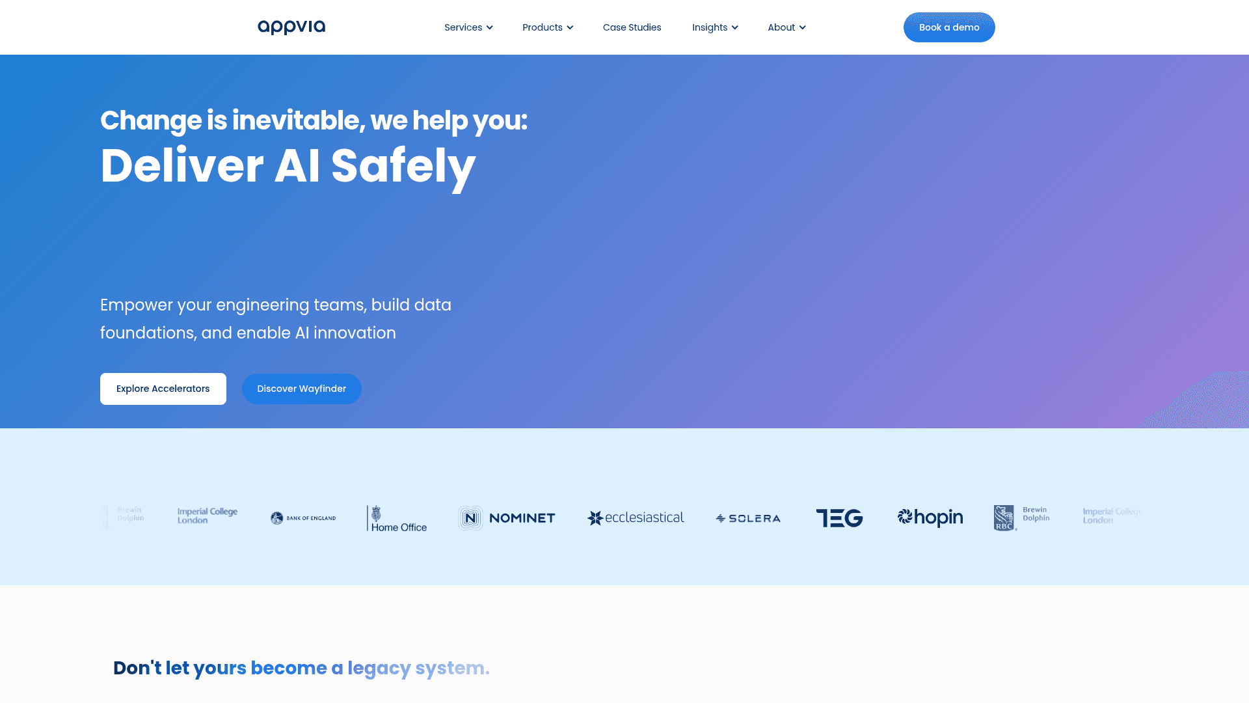Open the About dropdown menu
The height and width of the screenshot is (703, 1249).
(786, 27)
